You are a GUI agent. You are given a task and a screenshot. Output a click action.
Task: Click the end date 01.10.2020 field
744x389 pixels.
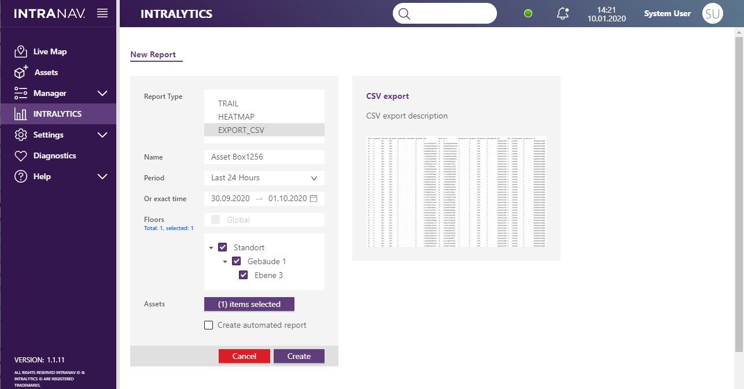tap(288, 198)
